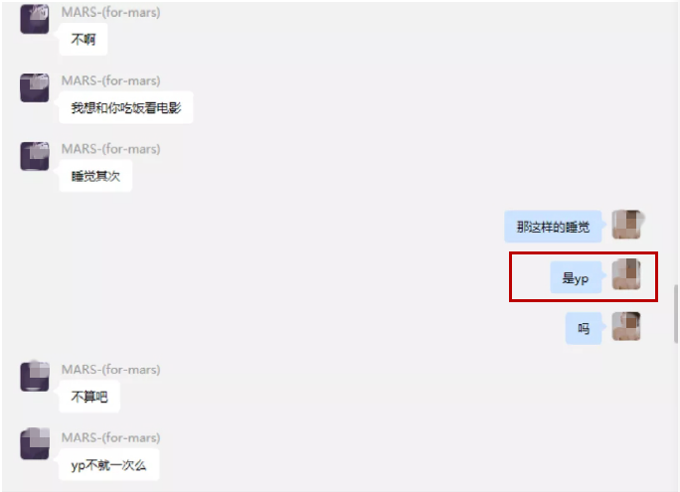Open avatar beside the 吗 message

[x=626, y=326]
